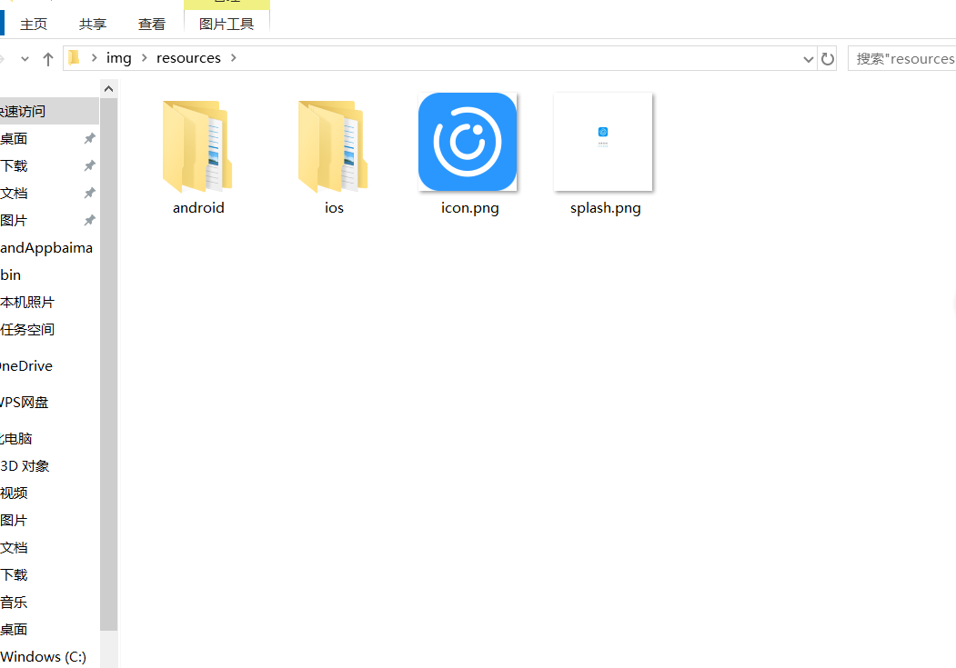This screenshot has height=668, width=956.
Task: Click the pin icon beside pinned 文档
Action: pyautogui.click(x=90, y=193)
